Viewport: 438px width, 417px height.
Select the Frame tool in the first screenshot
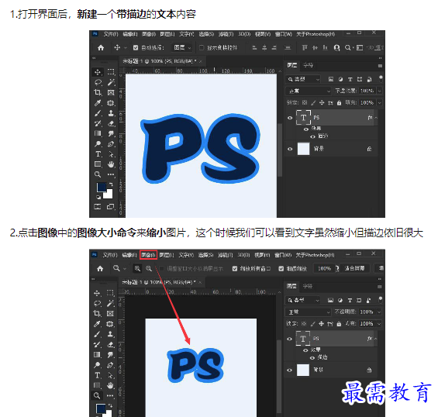click(x=111, y=92)
